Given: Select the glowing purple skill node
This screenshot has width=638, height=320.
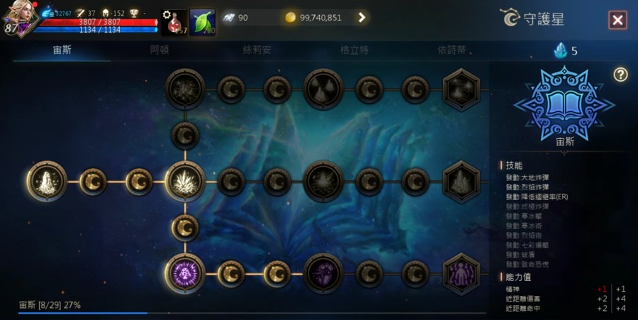Looking at the screenshot, I should 185,273.
